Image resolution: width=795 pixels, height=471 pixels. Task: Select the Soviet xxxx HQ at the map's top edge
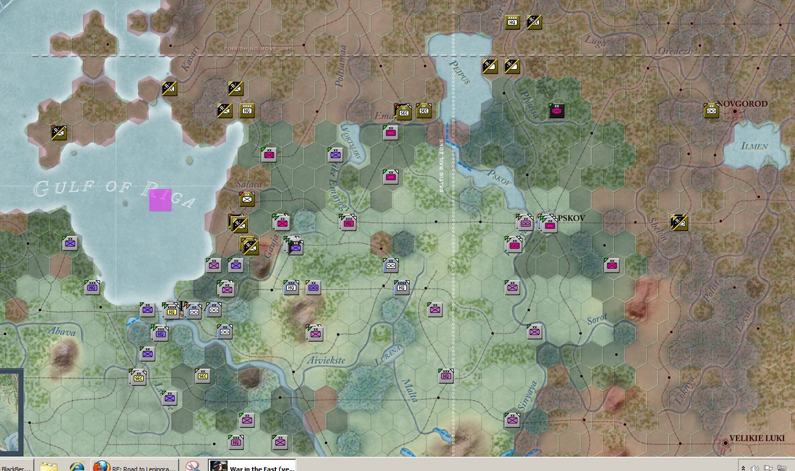[512, 22]
